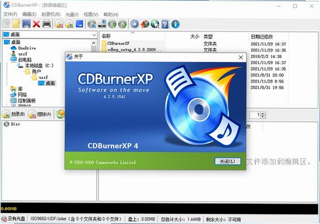The image size is (320, 224).
Task: Click the blue round info icon
Action: [x=175, y=24]
